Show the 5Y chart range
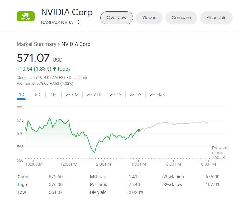This screenshot has width=238, height=201. pyautogui.click(x=136, y=95)
